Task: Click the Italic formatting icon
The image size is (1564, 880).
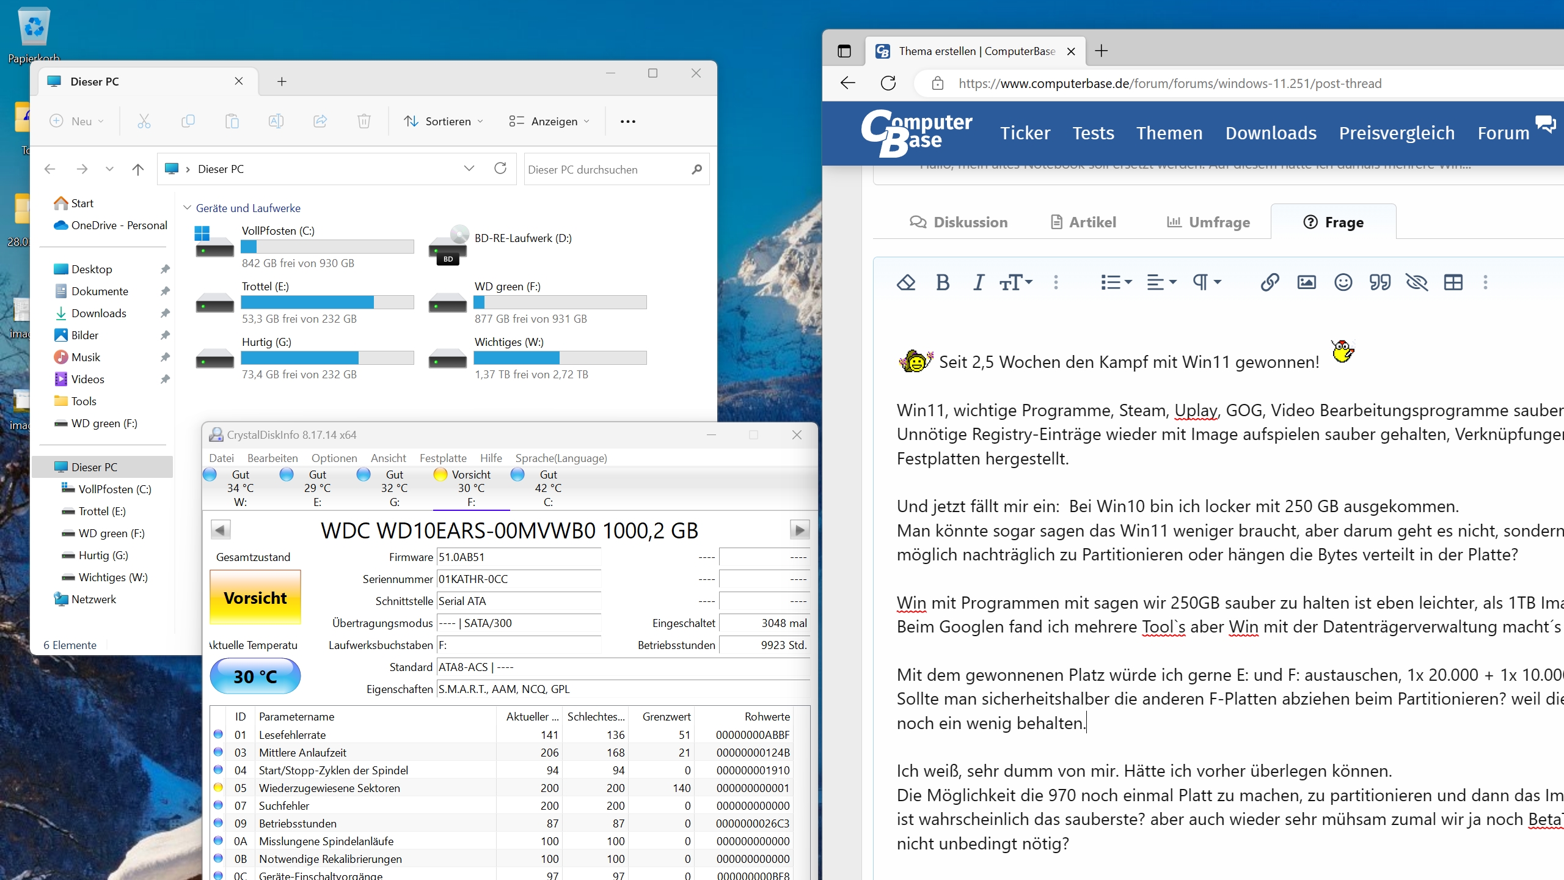Action: tap(979, 282)
